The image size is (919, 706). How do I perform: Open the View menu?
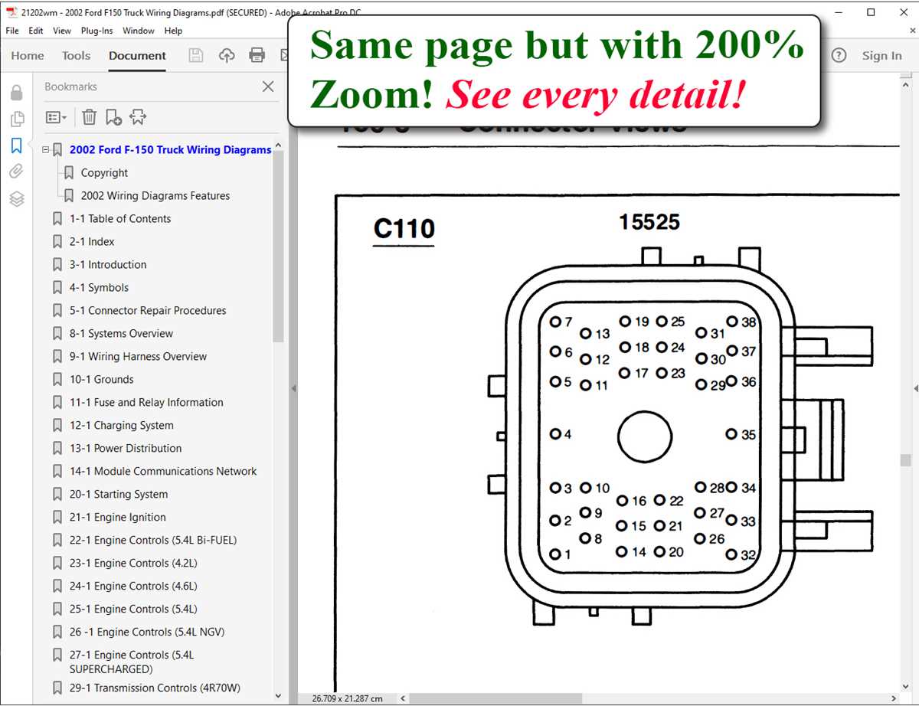click(x=62, y=31)
